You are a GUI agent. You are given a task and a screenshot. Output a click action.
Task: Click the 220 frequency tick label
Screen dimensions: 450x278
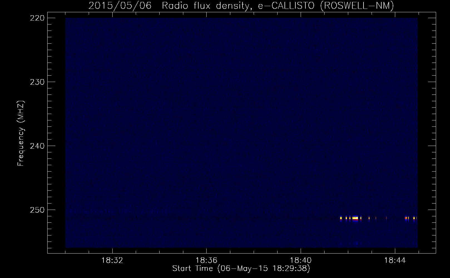tap(37, 18)
